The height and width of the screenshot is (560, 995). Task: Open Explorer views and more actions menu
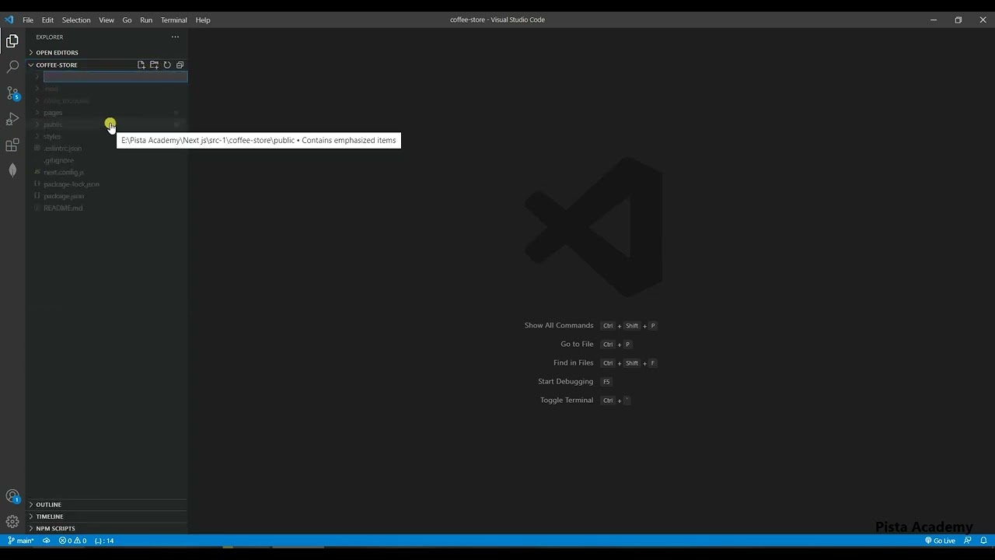175,37
